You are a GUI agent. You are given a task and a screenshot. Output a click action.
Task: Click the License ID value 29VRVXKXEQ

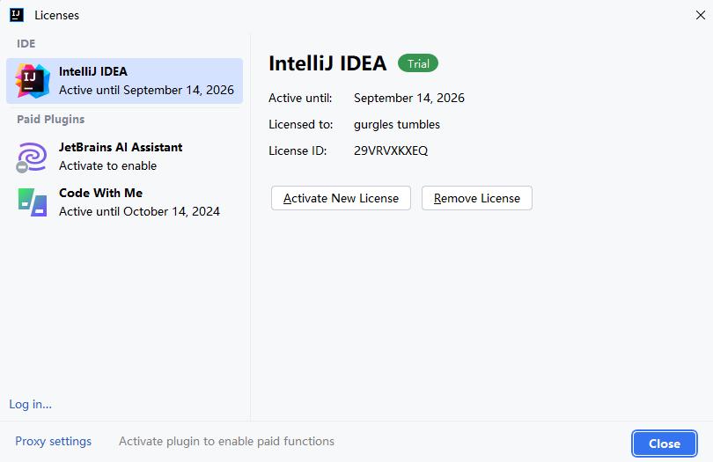coord(391,150)
